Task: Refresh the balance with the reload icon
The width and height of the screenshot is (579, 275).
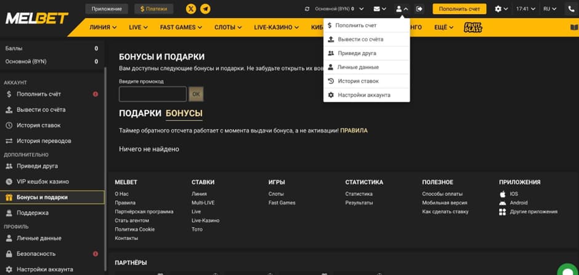Action: click(x=307, y=9)
